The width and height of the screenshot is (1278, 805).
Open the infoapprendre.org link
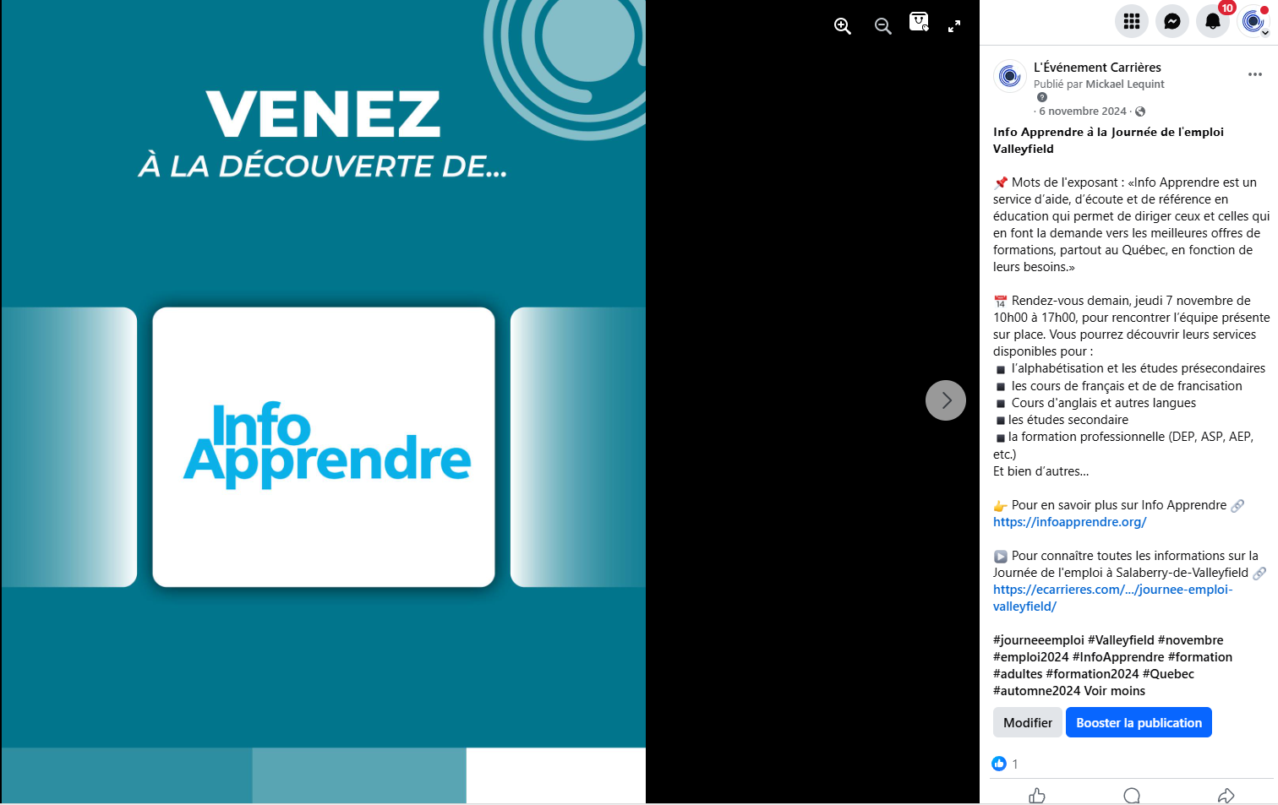(x=1069, y=522)
